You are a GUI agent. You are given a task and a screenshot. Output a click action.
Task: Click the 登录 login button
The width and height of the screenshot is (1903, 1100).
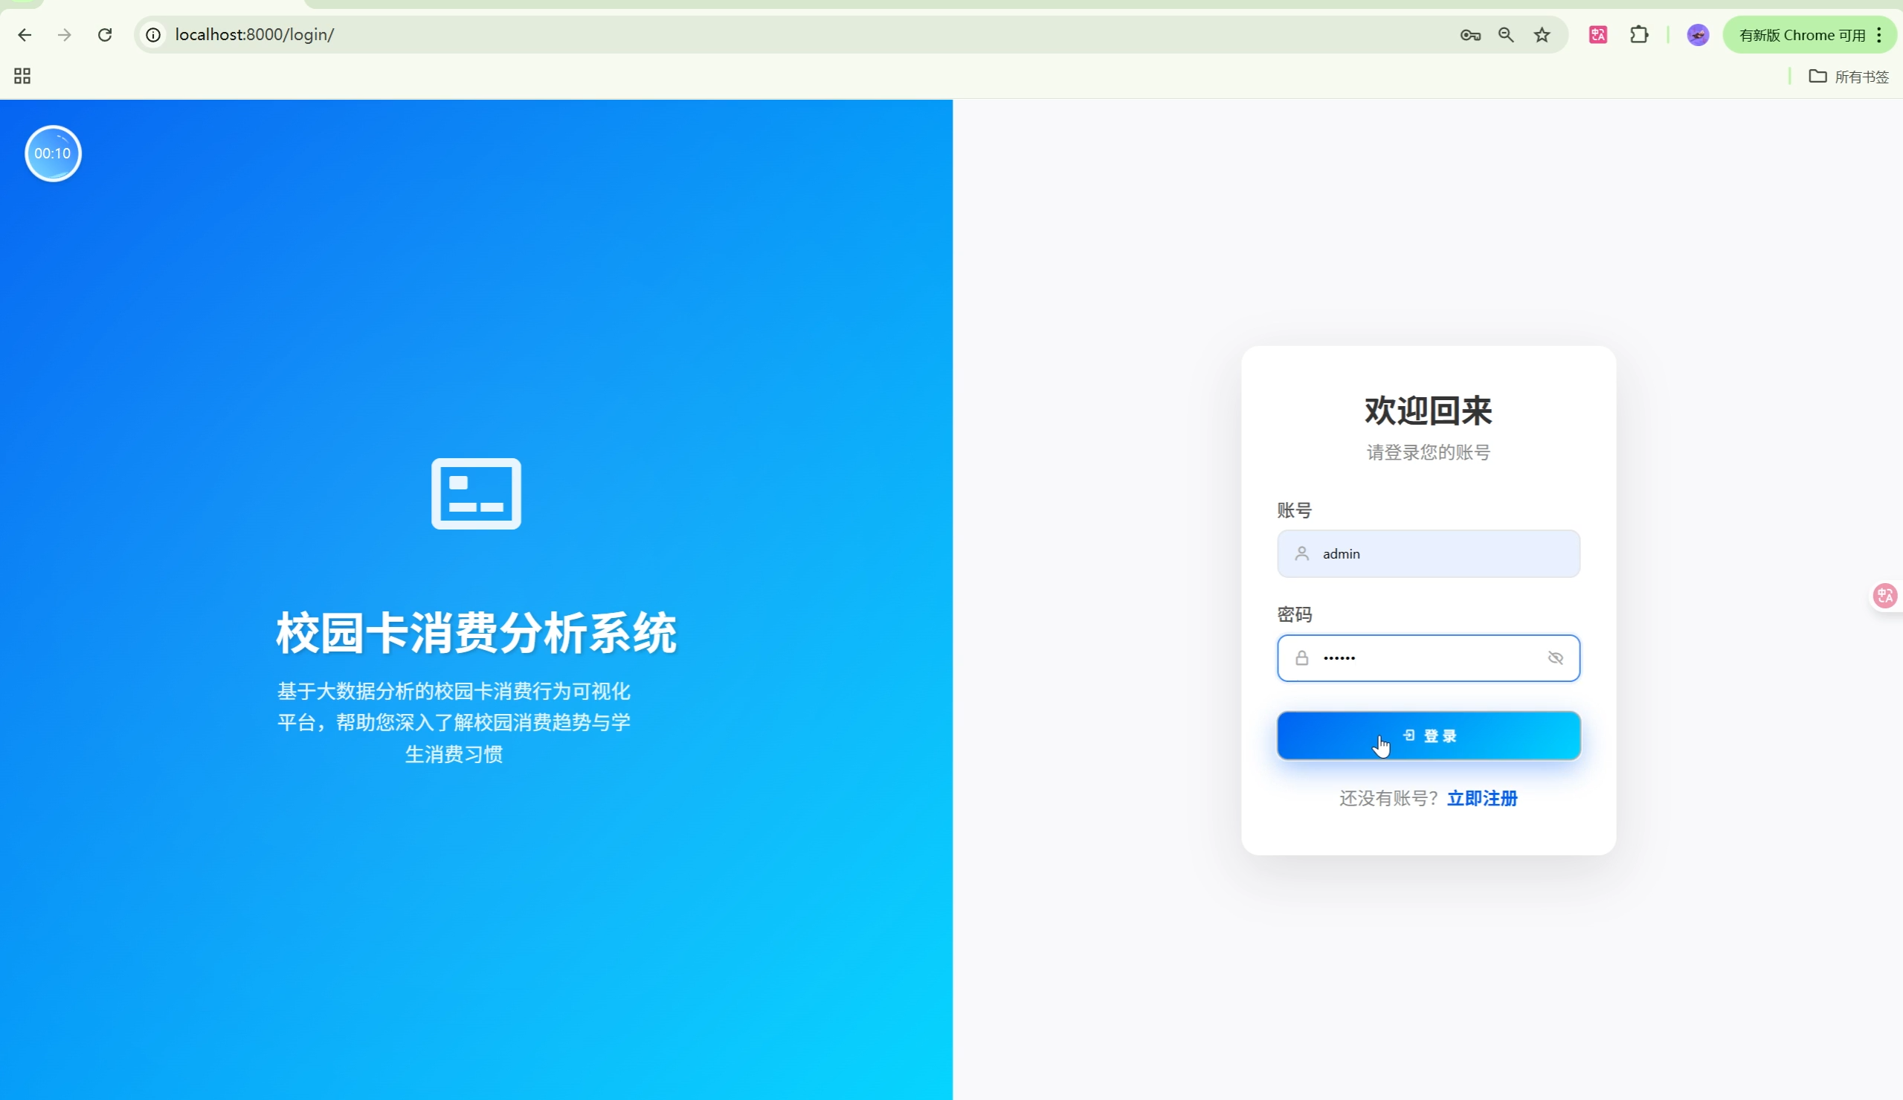click(x=1428, y=736)
